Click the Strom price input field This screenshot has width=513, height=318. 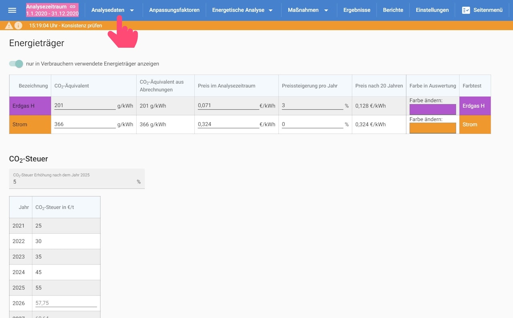pos(228,125)
